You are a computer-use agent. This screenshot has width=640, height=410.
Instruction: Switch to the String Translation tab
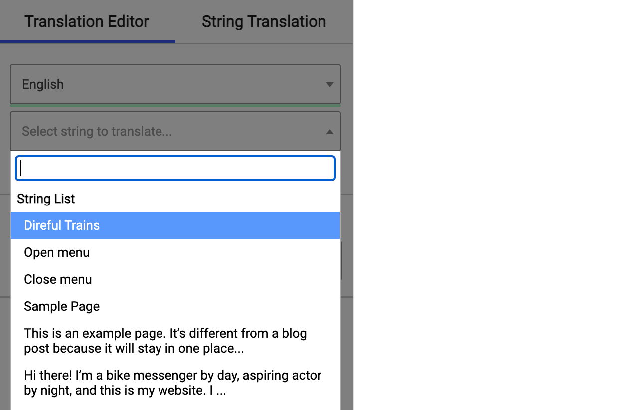coord(264,22)
